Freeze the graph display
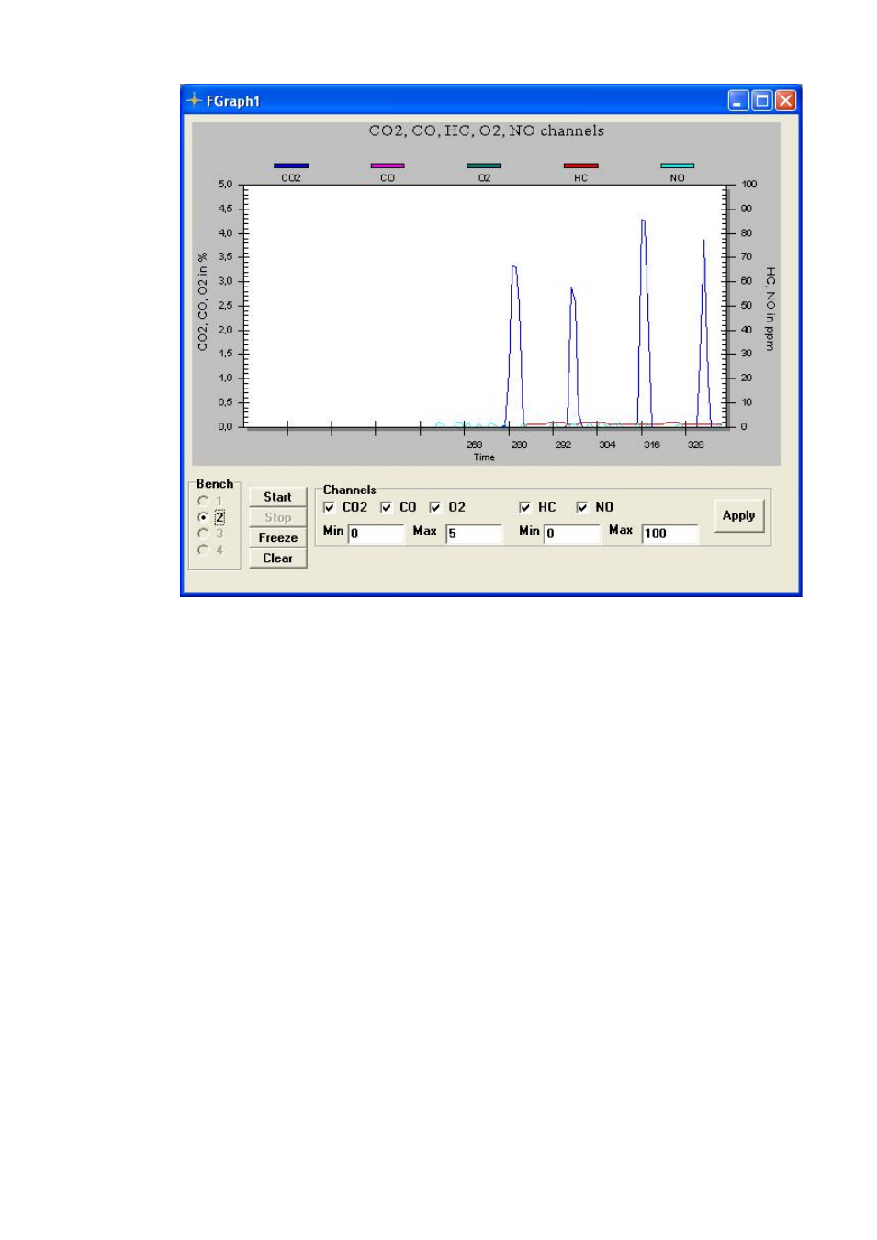This screenshot has width=877, height=1240. 277,537
